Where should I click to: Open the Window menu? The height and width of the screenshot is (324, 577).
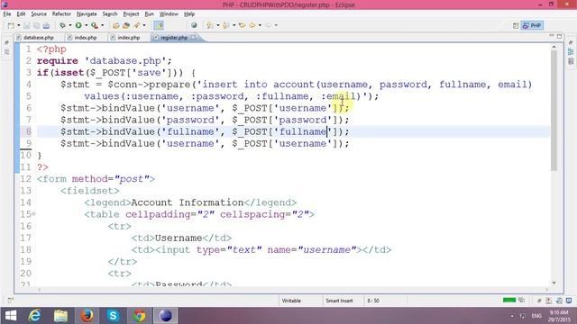coord(169,14)
